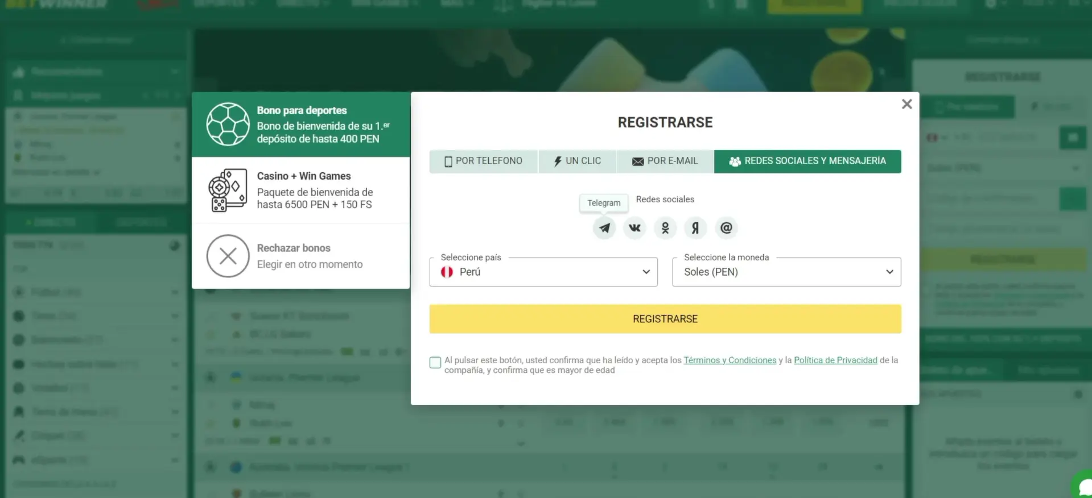Choose the Mail.ru @ icon

click(x=726, y=228)
